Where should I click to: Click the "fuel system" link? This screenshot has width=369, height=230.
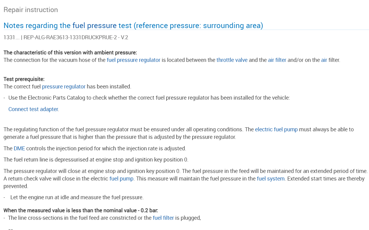(271, 178)
